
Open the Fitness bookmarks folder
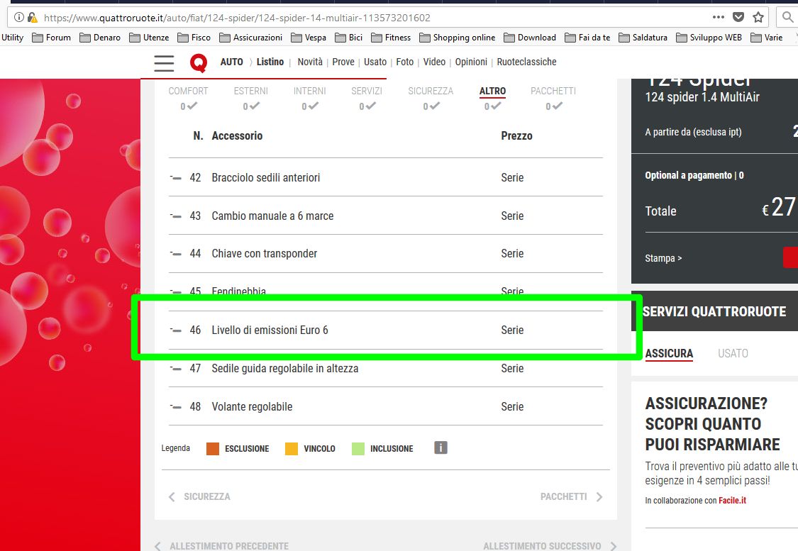(x=391, y=37)
